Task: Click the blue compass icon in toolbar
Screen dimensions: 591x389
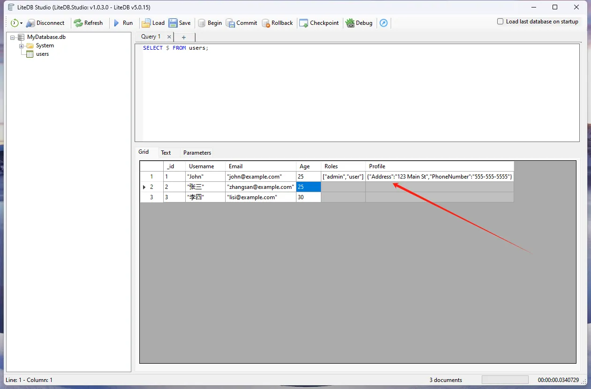Action: [x=384, y=23]
